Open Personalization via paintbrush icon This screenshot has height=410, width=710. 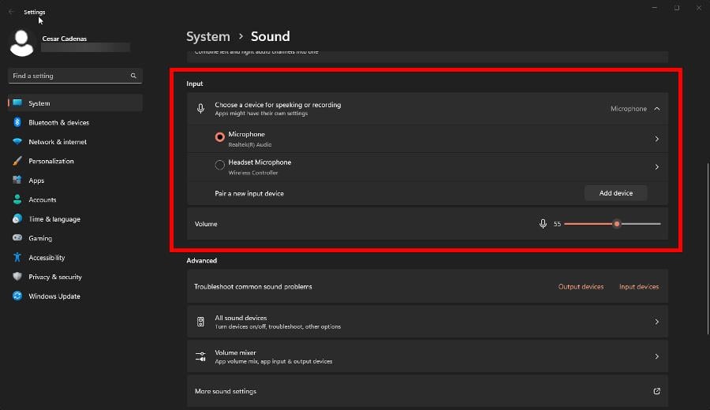point(17,161)
